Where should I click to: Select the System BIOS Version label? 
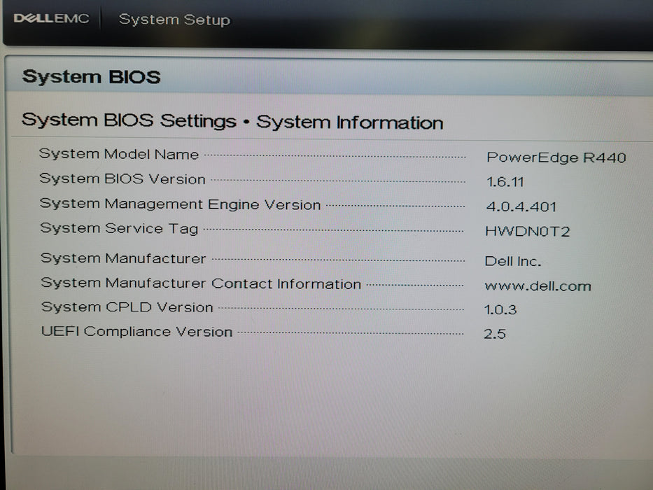click(122, 178)
